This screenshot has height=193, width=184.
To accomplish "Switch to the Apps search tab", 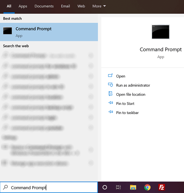I will point(23,6).
